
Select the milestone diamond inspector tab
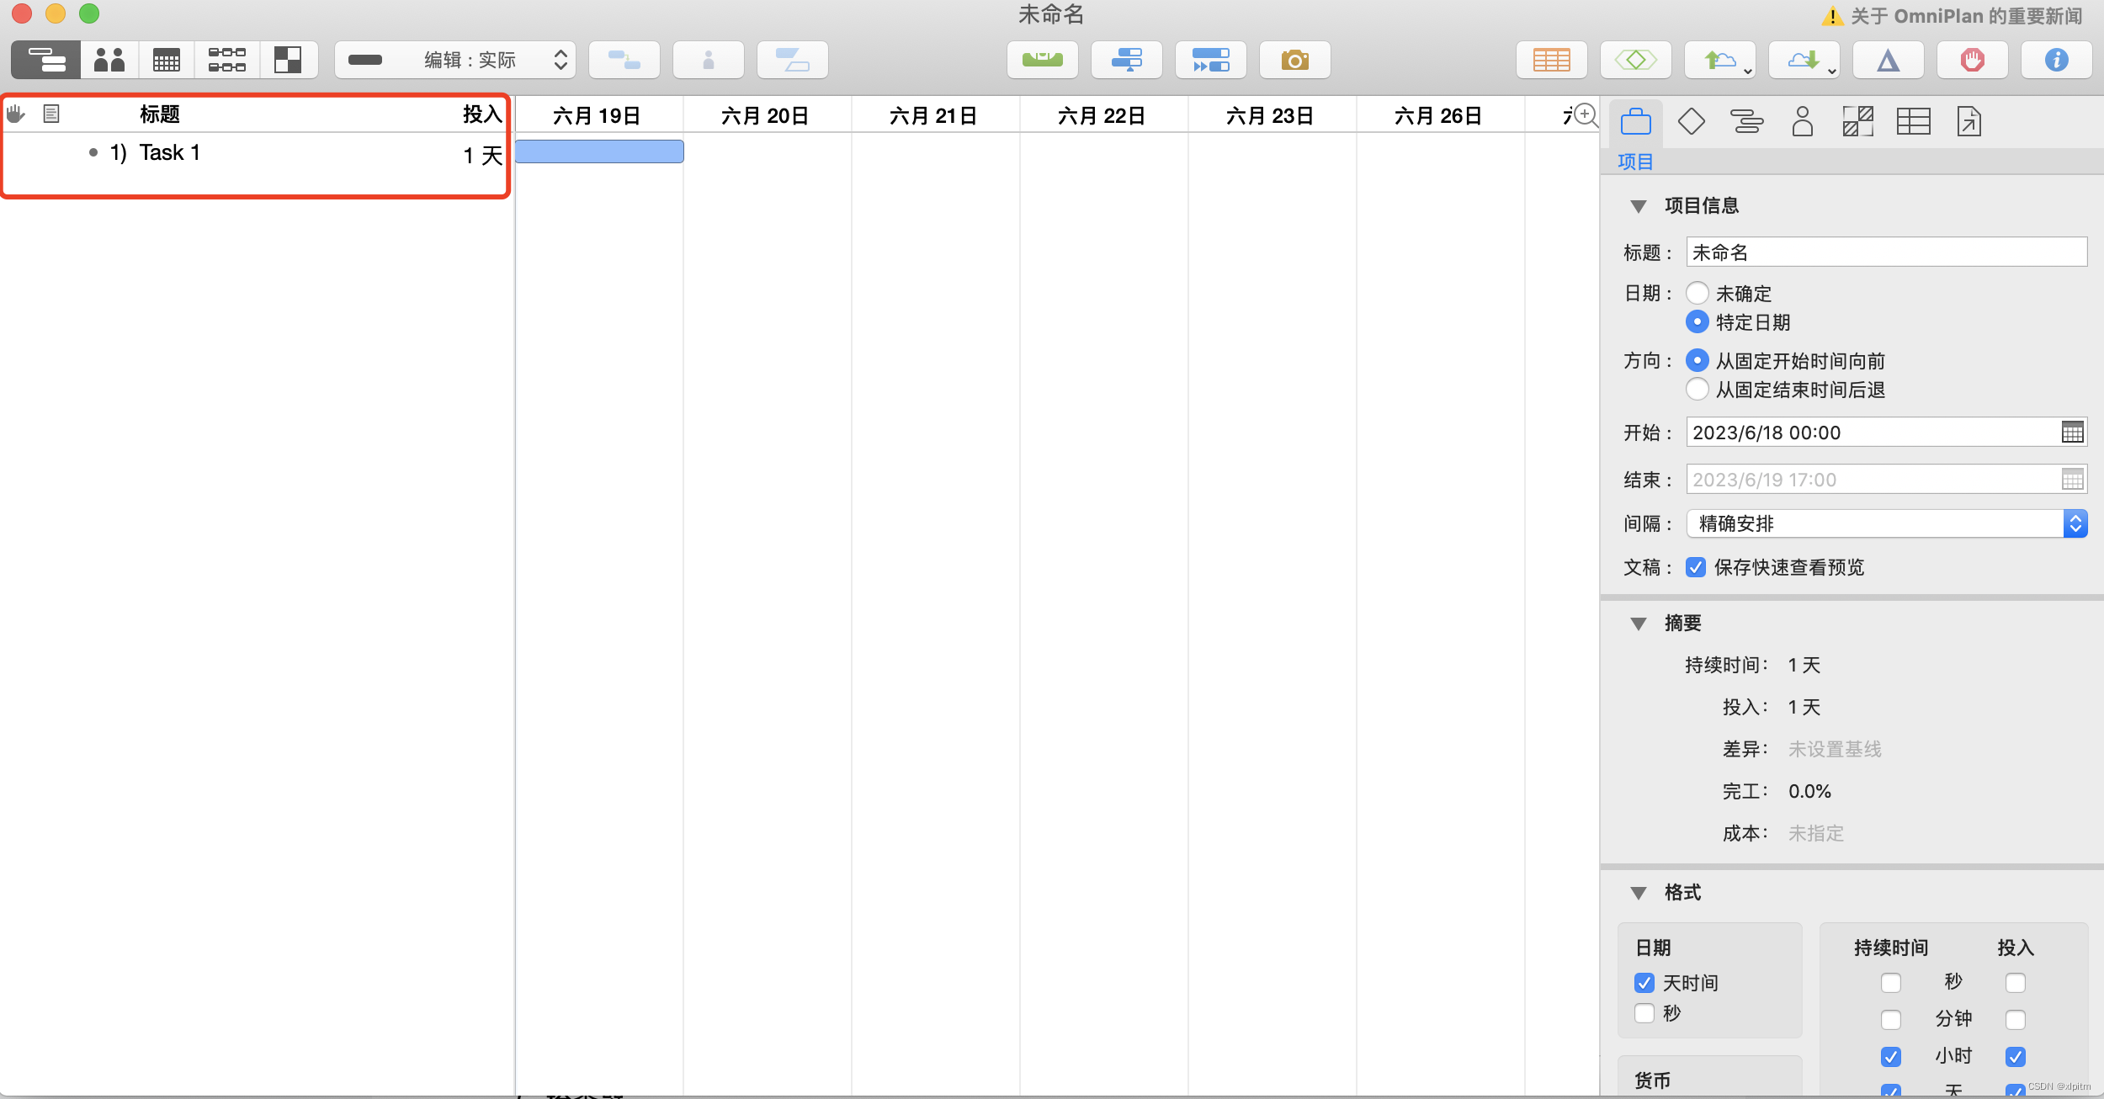point(1691,122)
